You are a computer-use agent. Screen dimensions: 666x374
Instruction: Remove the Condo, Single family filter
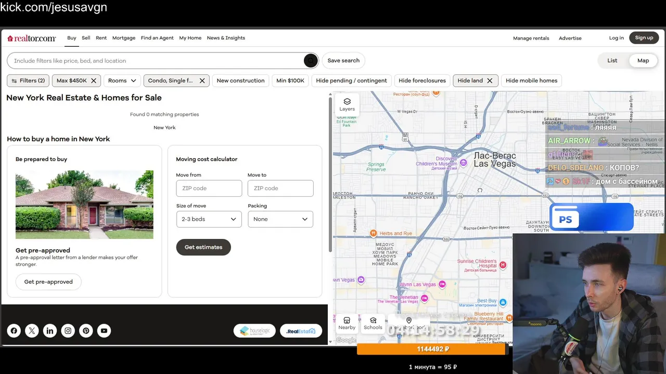point(202,81)
